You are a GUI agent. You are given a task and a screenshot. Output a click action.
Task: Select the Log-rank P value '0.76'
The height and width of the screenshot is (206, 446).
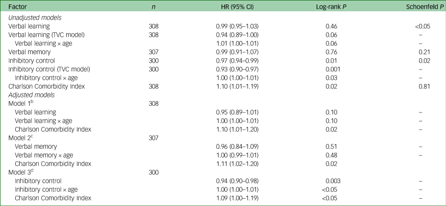tap(333, 52)
